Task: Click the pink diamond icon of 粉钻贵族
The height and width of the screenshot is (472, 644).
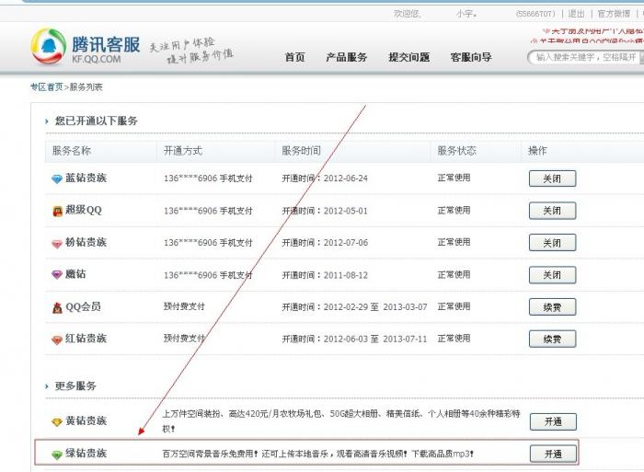Action: click(x=57, y=243)
